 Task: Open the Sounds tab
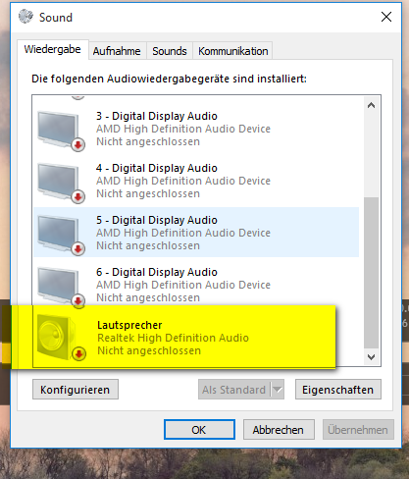click(170, 51)
